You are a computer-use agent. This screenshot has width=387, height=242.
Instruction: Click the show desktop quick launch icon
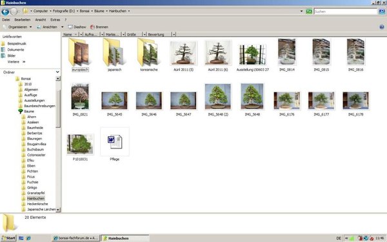[x=21, y=238]
